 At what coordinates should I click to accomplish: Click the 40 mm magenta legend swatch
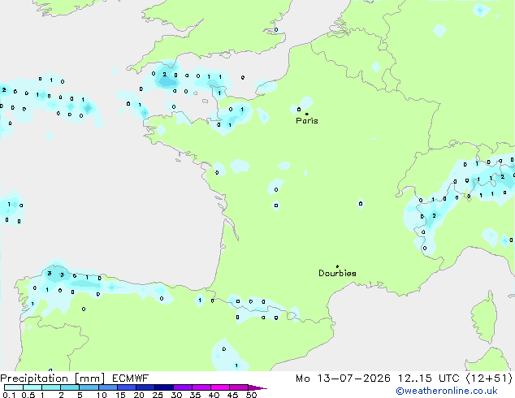(220, 387)
